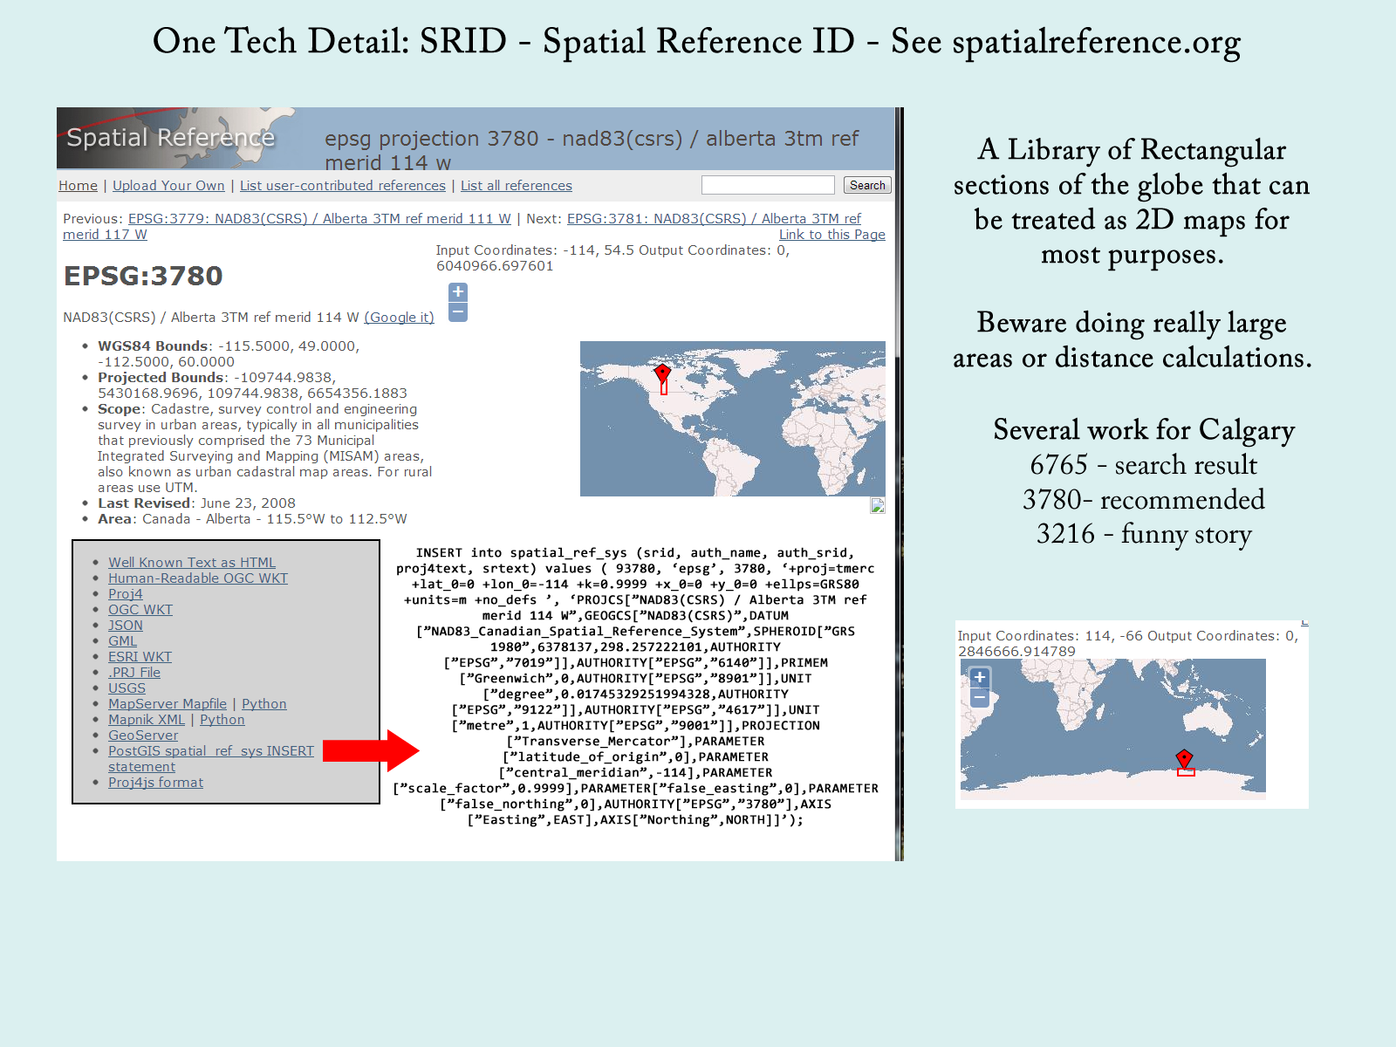
Task: Click the Spatial Reference logo
Action: click(x=171, y=138)
